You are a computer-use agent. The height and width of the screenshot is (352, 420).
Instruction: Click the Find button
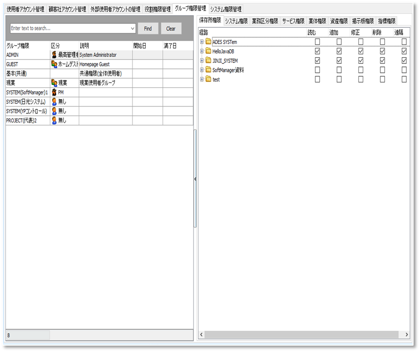[x=148, y=29]
